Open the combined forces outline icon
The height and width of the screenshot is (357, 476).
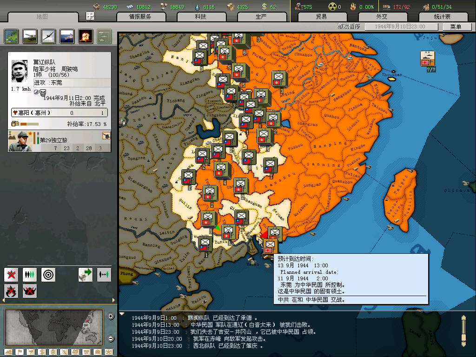(x=105, y=36)
